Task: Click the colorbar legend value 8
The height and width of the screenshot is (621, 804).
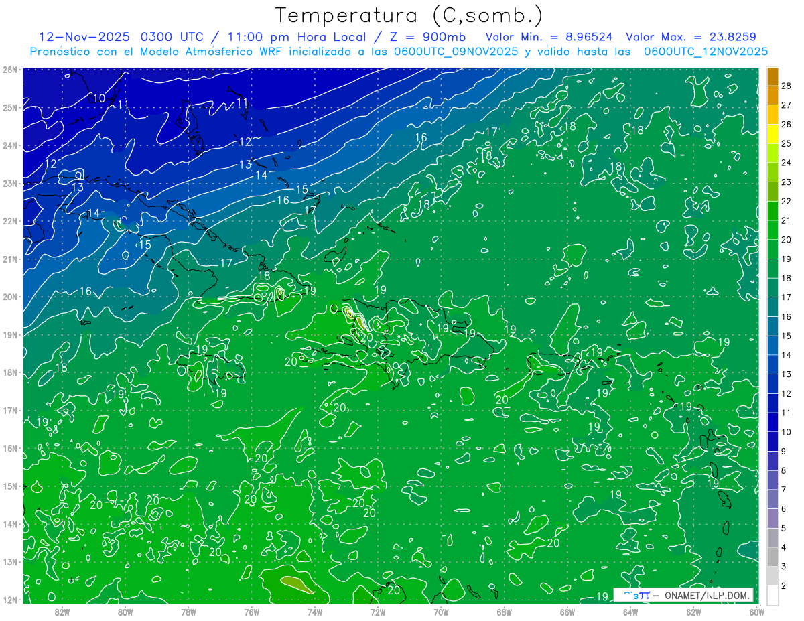Action: pyautogui.click(x=783, y=471)
